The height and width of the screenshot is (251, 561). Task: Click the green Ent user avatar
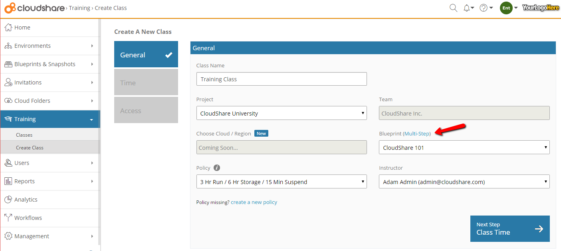point(506,8)
